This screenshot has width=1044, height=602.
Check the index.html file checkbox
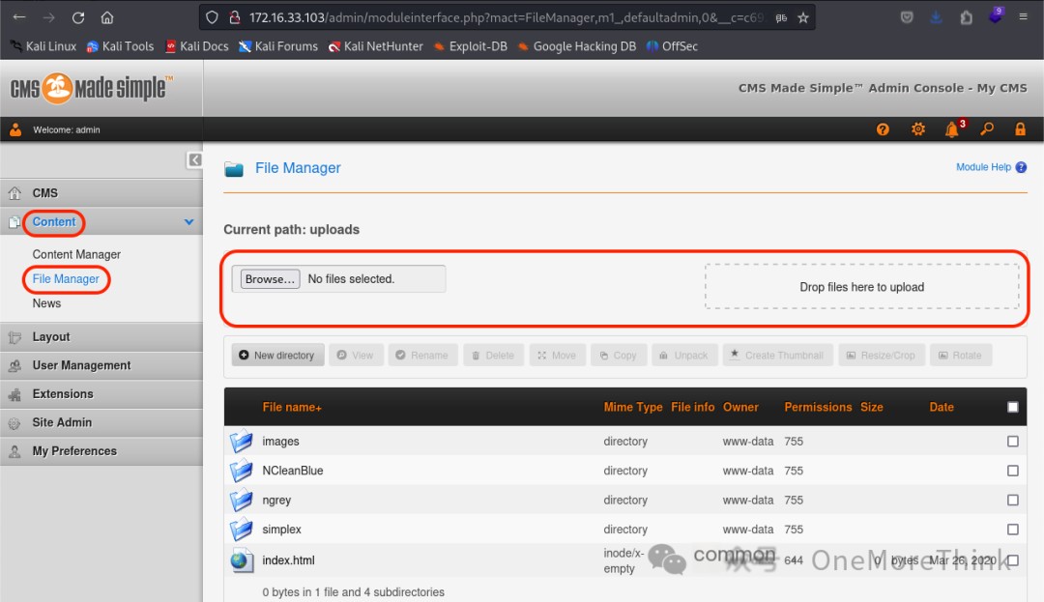pos(1013,560)
